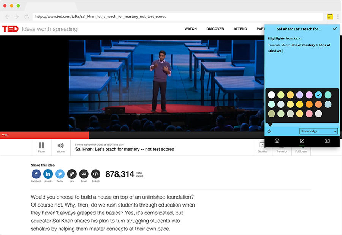The image size is (342, 235).
Task: Share the talk on Facebook
Action: click(x=36, y=174)
